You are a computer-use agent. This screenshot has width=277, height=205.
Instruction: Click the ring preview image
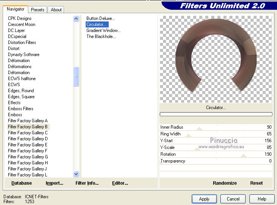pos(216,59)
